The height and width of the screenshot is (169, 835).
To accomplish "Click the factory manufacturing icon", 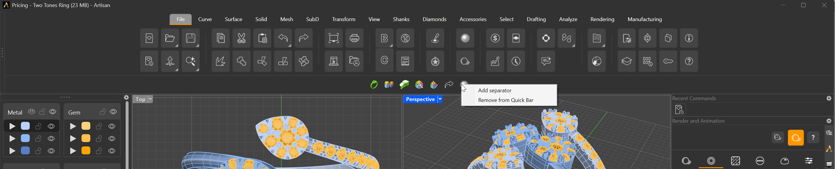I will (x=495, y=61).
